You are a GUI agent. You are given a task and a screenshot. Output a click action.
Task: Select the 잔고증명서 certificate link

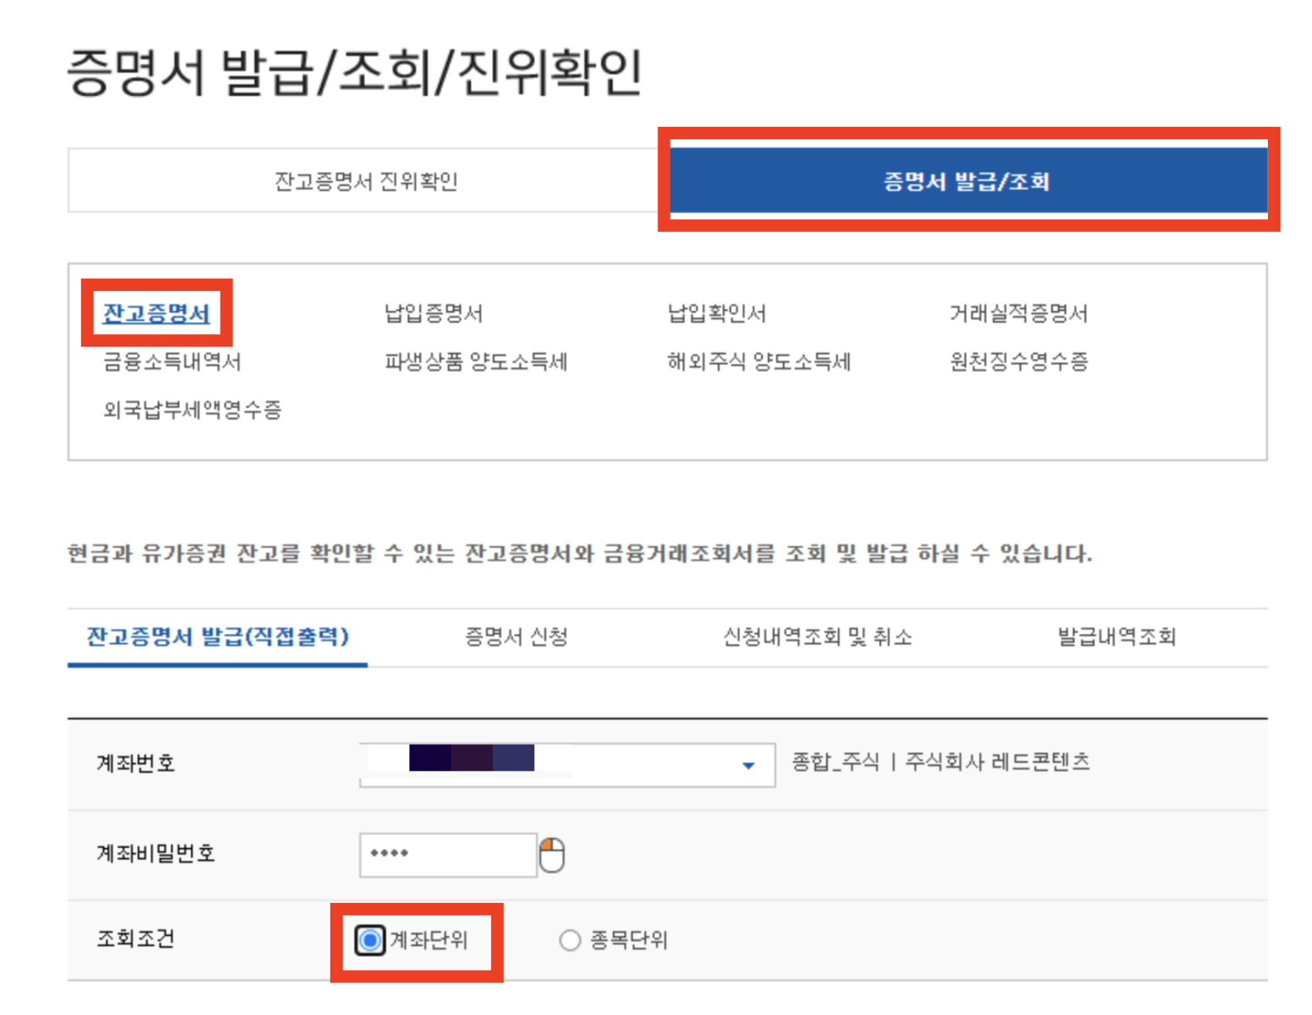[155, 313]
